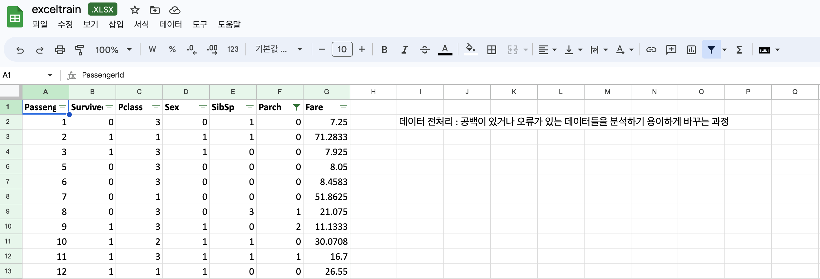Insert a chart with the chart icon
This screenshot has height=279, width=820.
coord(691,50)
